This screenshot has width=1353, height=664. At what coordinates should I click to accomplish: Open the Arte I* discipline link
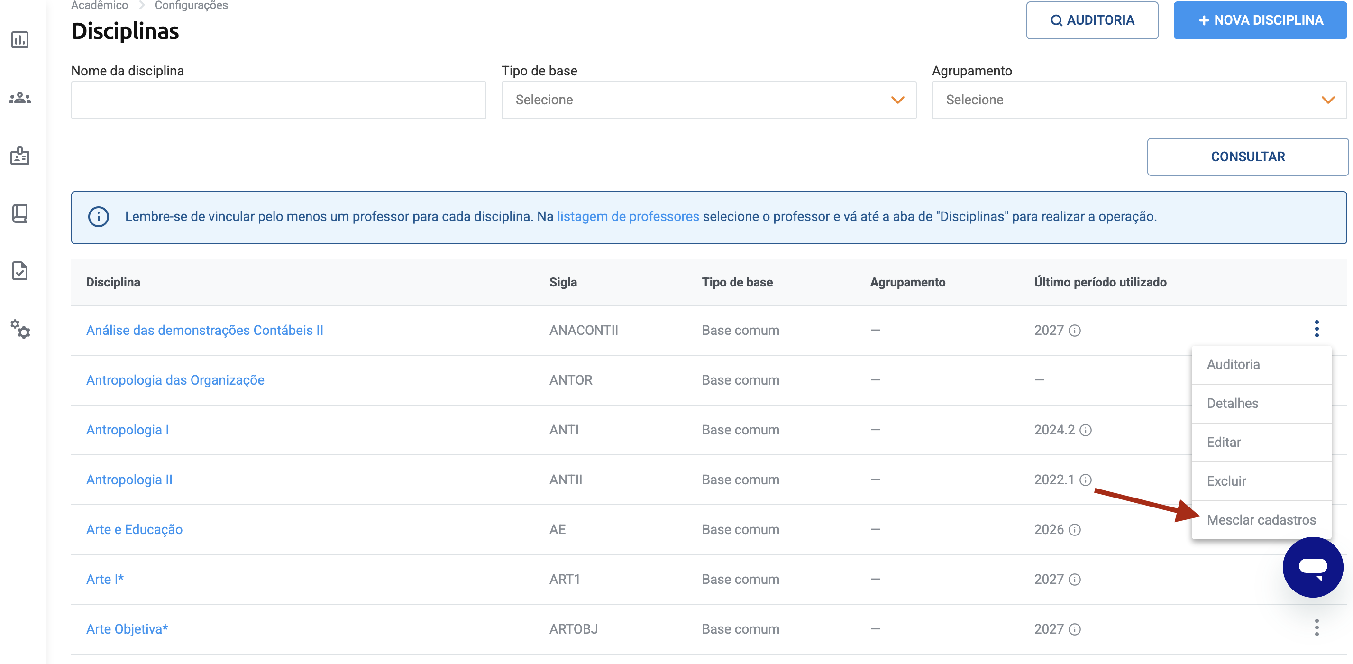point(104,580)
